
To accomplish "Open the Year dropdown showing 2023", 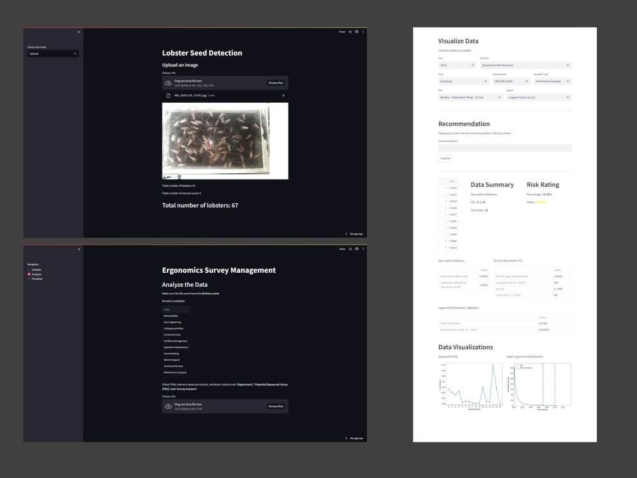I will (456, 65).
